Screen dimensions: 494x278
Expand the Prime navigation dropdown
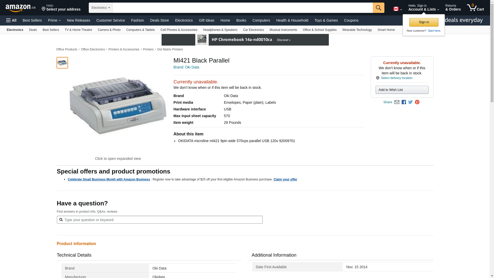pos(54,20)
